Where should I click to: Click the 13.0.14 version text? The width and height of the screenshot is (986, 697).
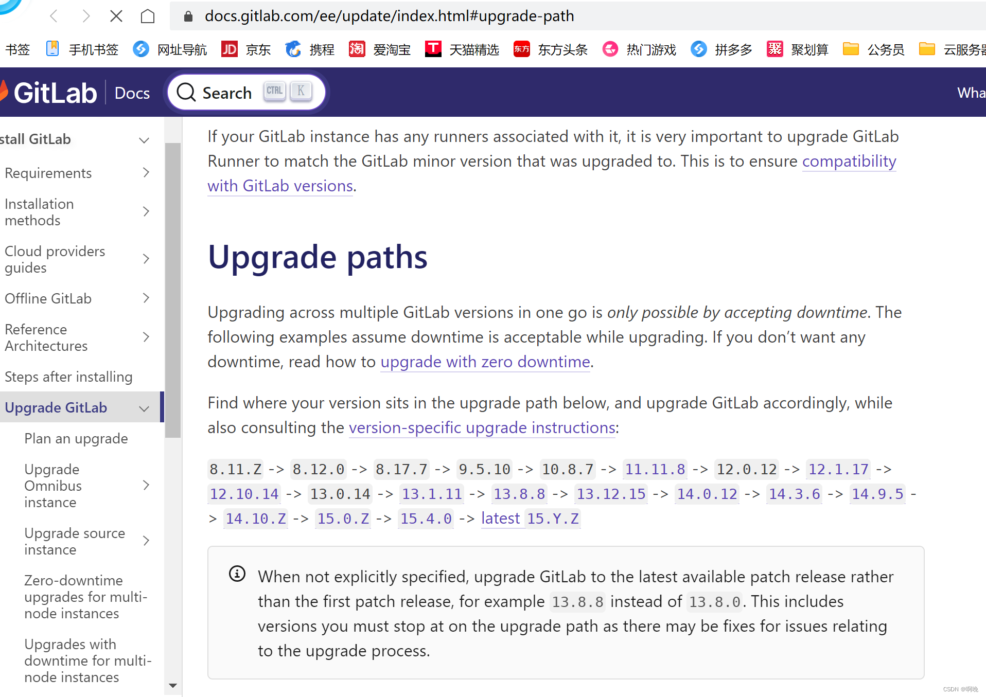(x=340, y=494)
